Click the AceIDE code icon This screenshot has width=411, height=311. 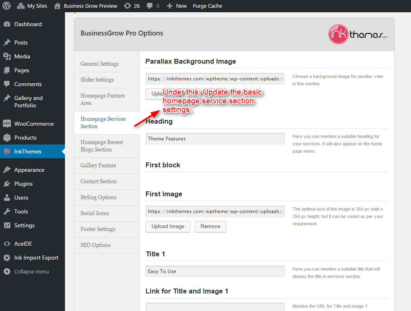pyautogui.click(x=7, y=244)
